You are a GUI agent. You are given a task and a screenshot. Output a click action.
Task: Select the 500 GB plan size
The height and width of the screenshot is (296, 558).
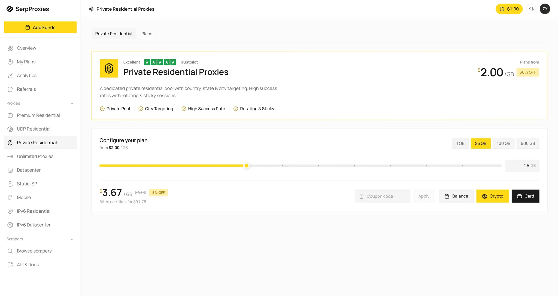(528, 144)
